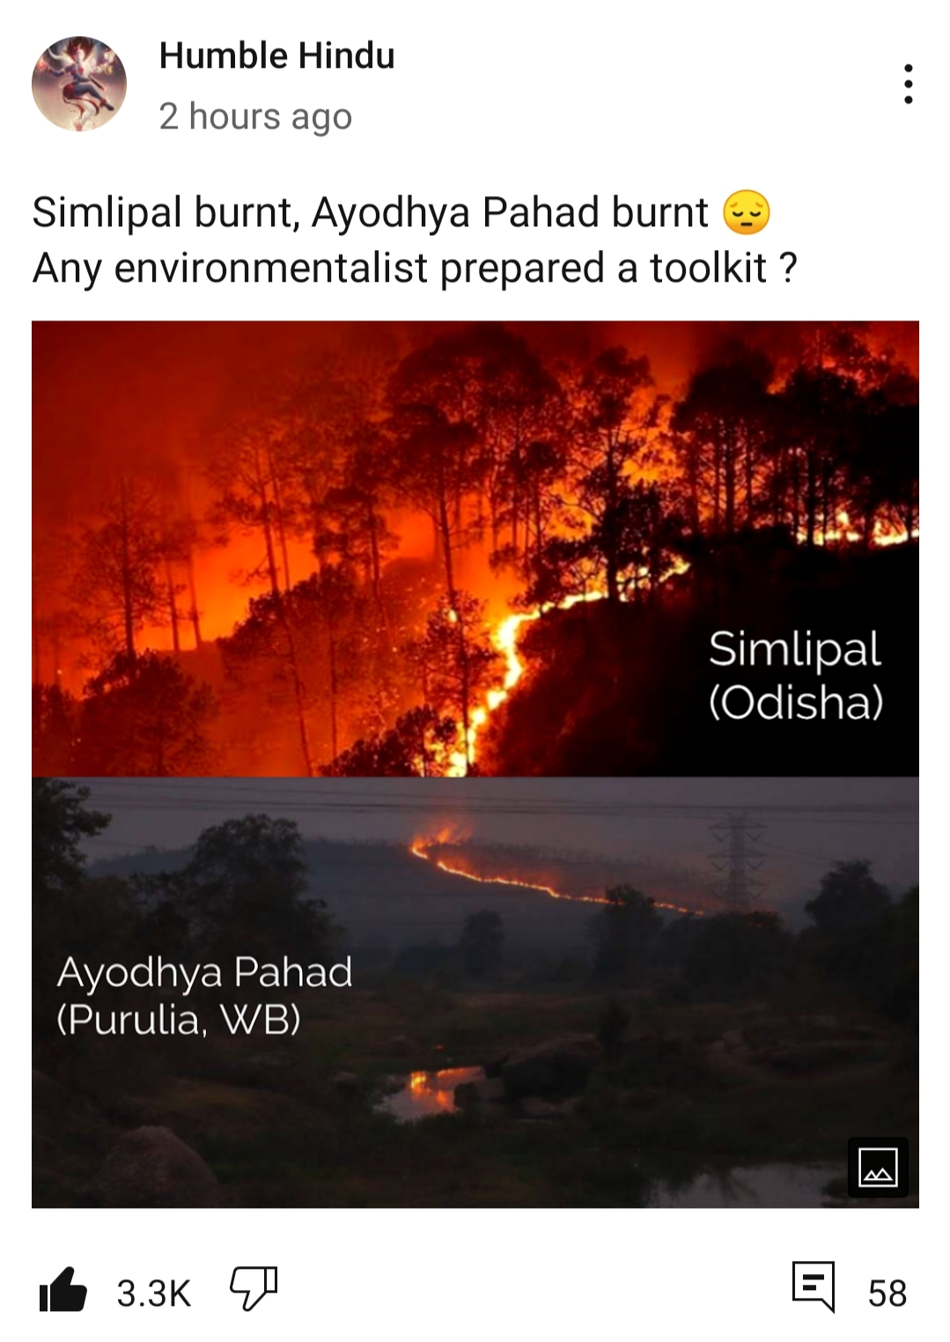
Task: Tap the image gallery indicator icon
Action: (x=878, y=1168)
